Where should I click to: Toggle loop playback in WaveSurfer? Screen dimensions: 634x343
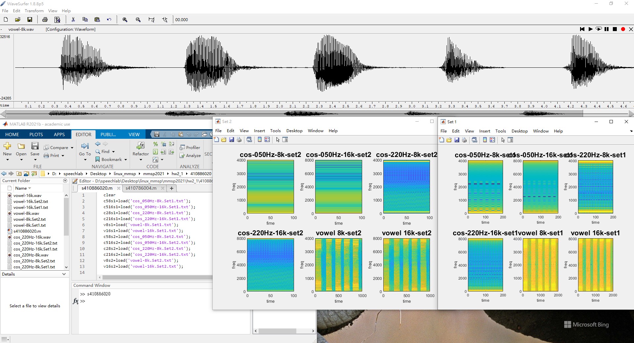[x=599, y=29]
